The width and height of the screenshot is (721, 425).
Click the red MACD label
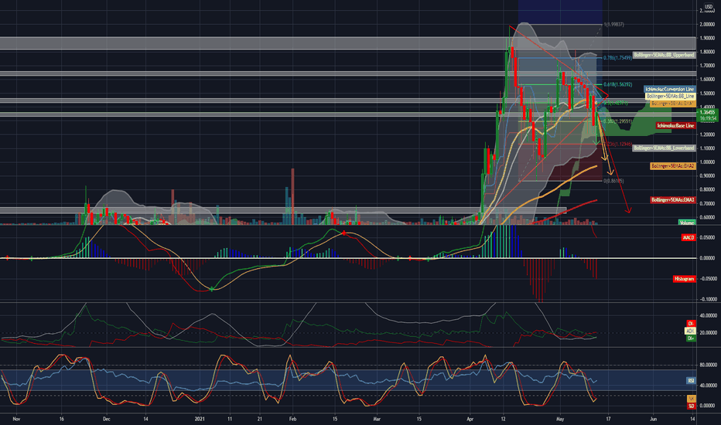[x=689, y=237]
